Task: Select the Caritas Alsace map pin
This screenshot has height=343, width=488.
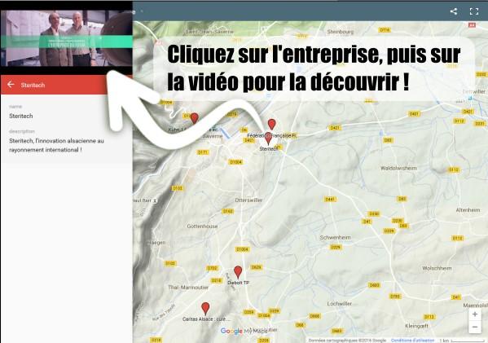Action: point(205,308)
